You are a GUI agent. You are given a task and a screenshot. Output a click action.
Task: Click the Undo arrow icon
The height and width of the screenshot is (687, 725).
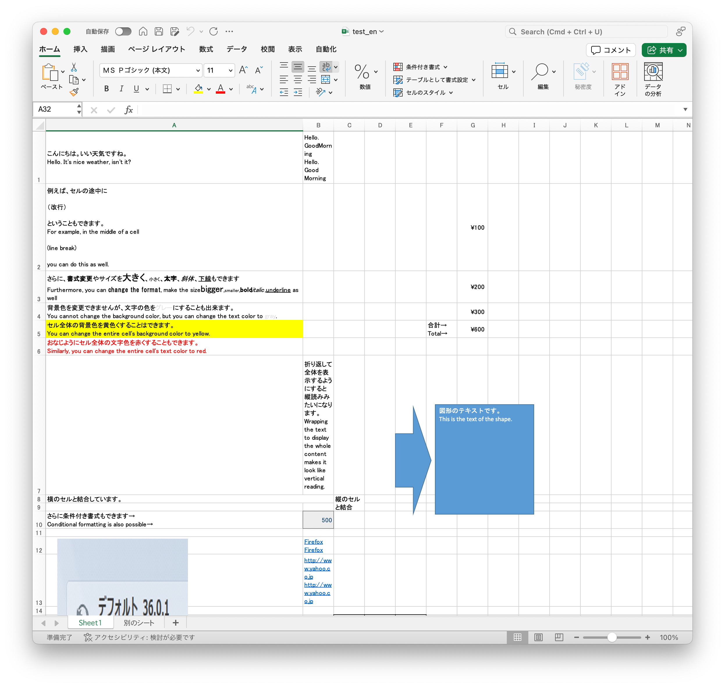(x=191, y=31)
